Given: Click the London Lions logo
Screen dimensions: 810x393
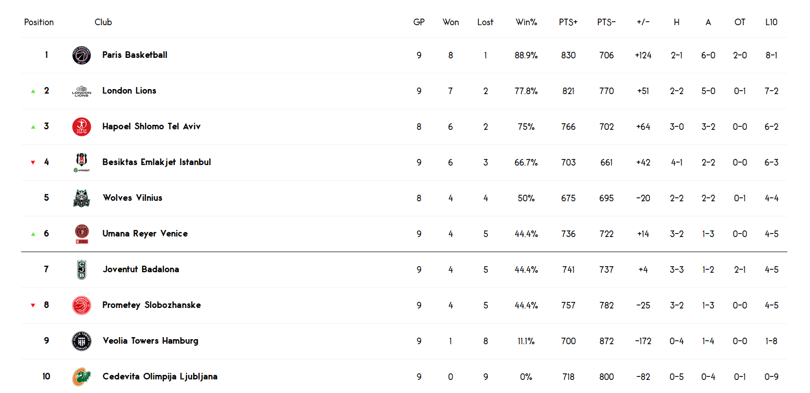Looking at the screenshot, I should point(82,91).
